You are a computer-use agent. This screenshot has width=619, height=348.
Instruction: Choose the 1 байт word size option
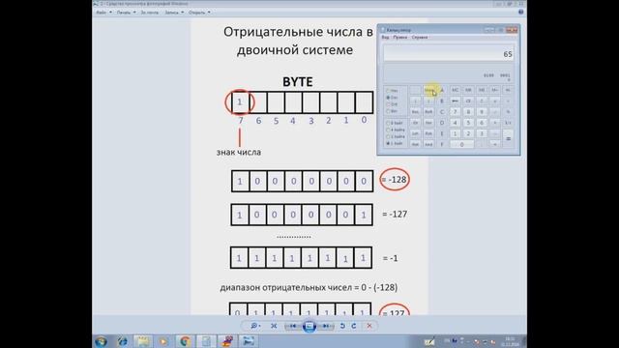[x=395, y=143]
